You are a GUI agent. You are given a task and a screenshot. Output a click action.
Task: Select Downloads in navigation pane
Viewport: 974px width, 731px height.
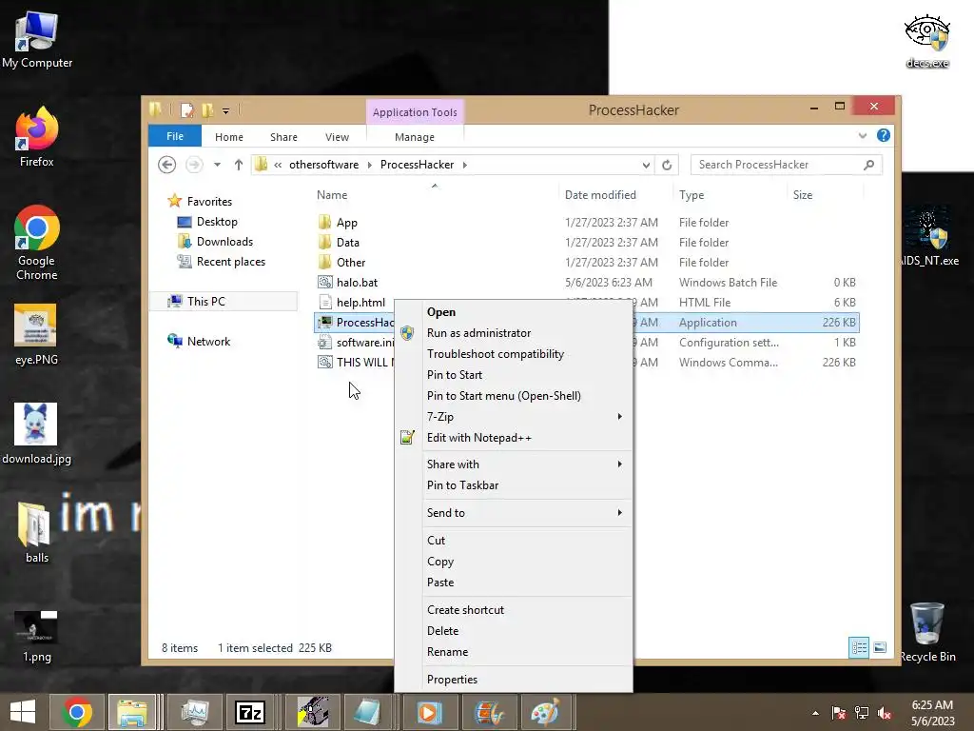click(224, 242)
